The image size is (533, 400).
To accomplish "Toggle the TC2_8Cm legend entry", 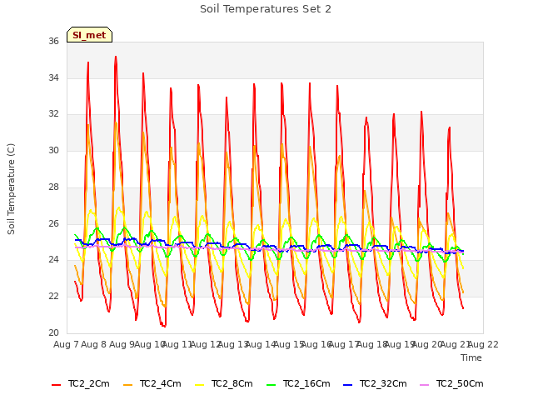I will [x=224, y=384].
